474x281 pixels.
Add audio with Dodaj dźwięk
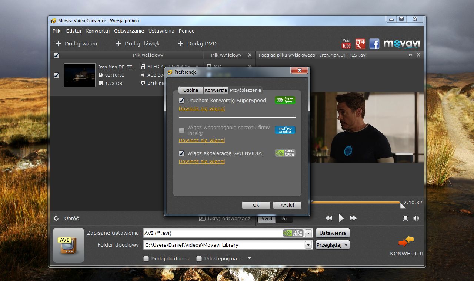coord(138,44)
